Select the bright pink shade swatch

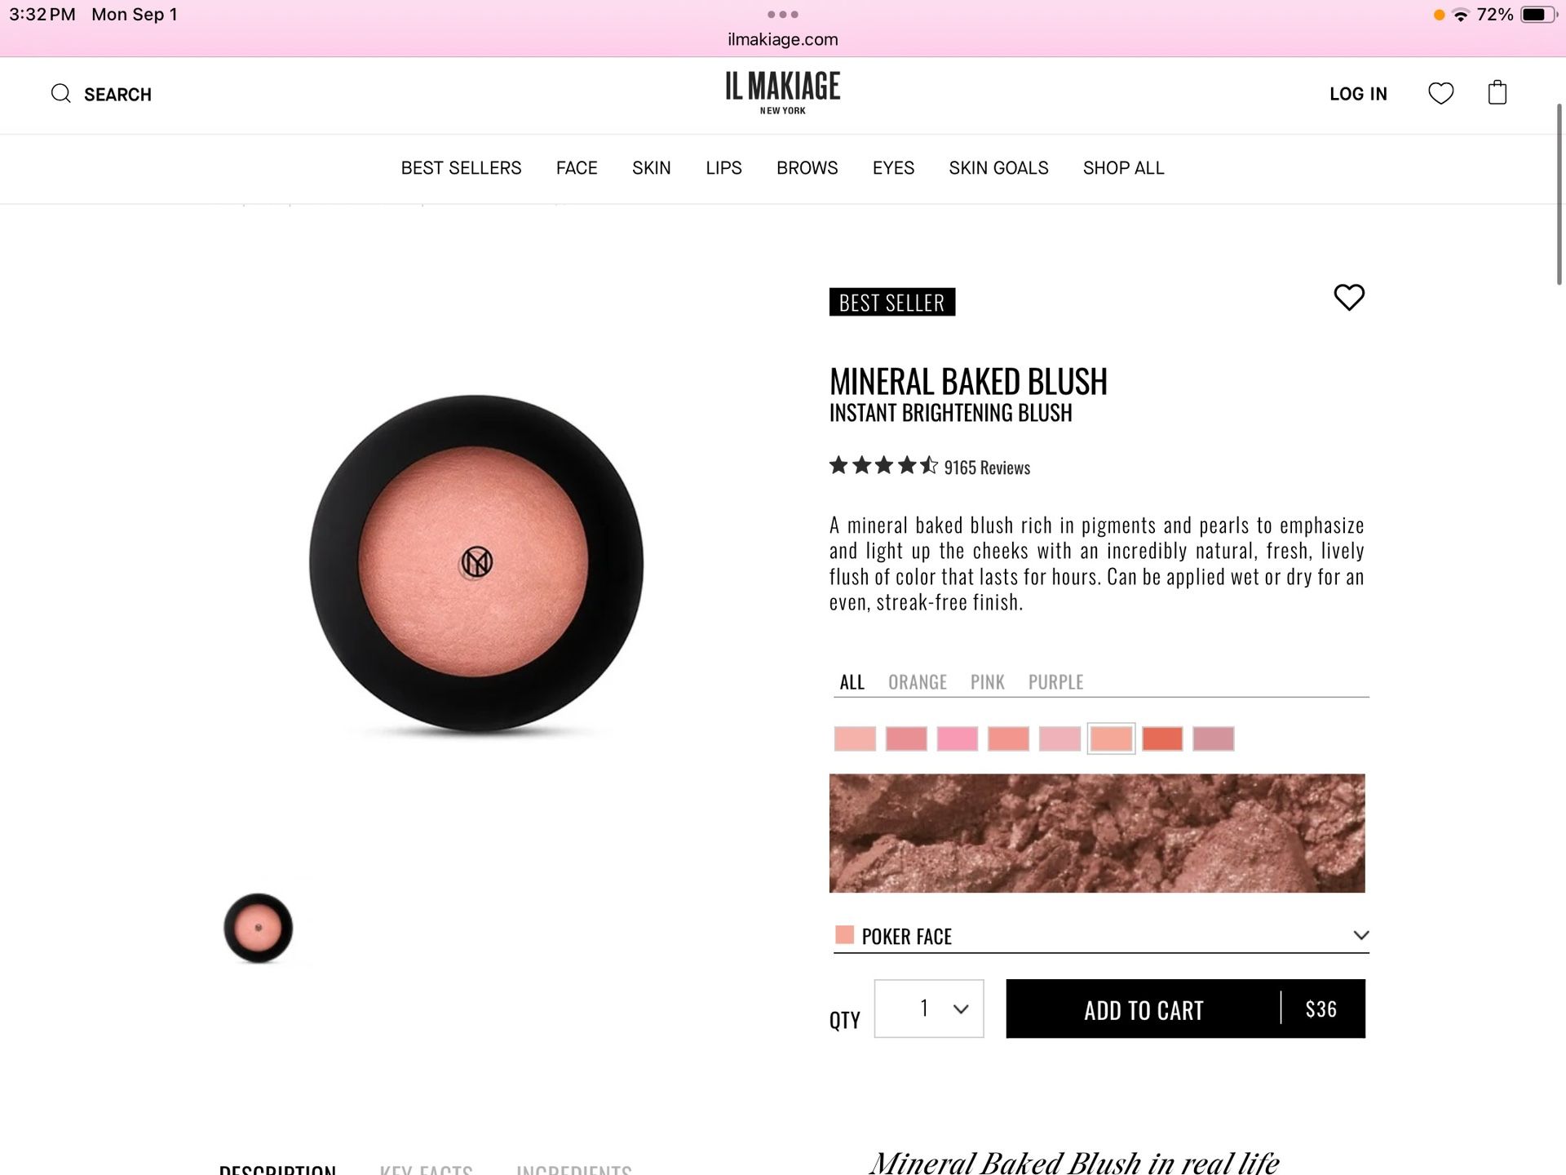pyautogui.click(x=958, y=738)
